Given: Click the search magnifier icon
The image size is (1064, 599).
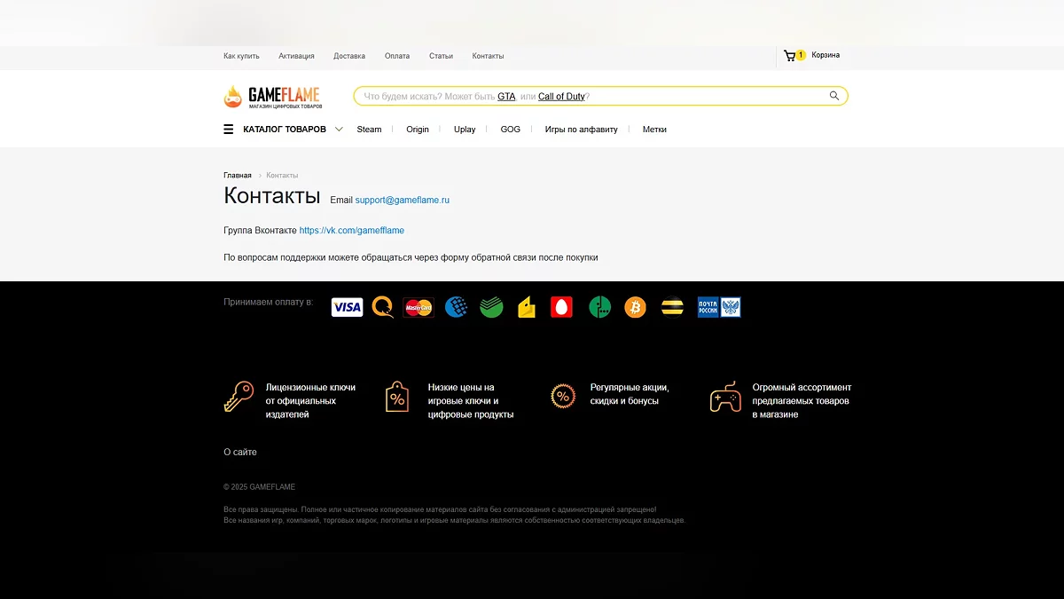Looking at the screenshot, I should tap(834, 96).
